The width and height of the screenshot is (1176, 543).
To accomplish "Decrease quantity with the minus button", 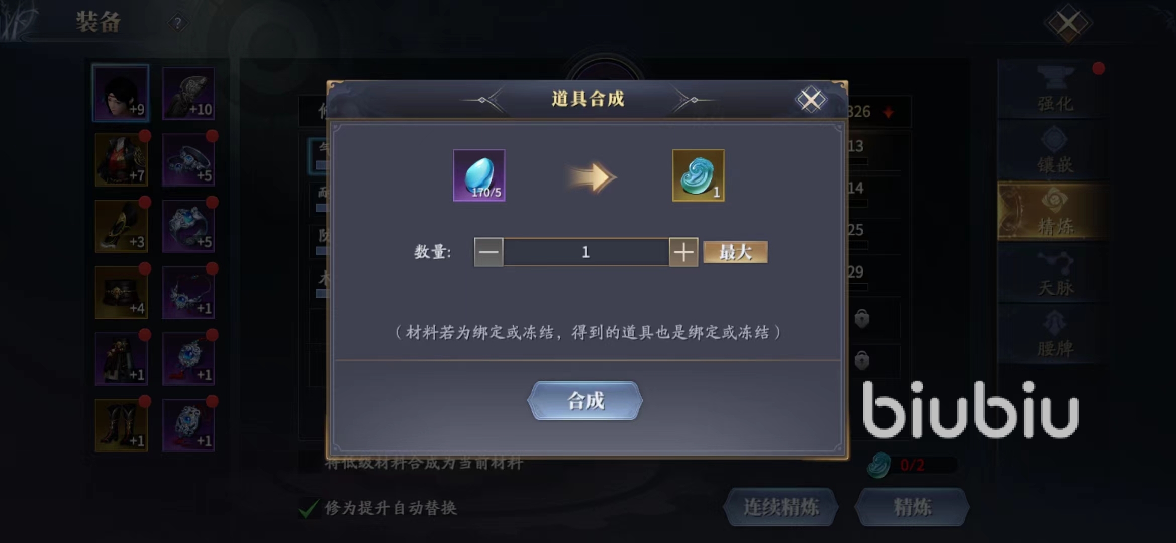I will [488, 252].
